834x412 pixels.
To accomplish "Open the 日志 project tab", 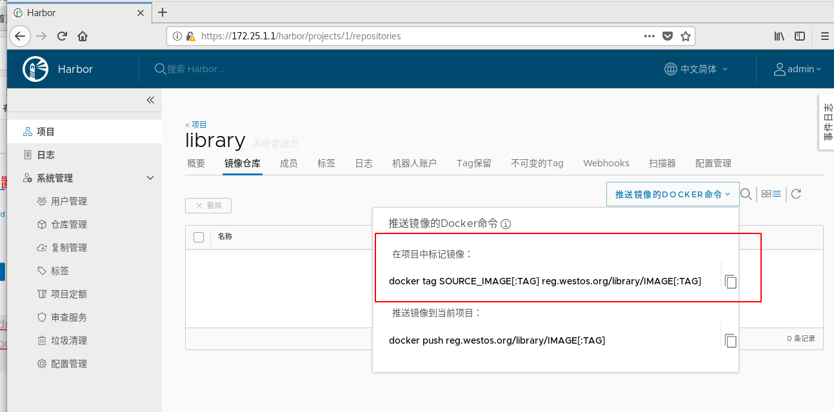I will click(x=364, y=163).
